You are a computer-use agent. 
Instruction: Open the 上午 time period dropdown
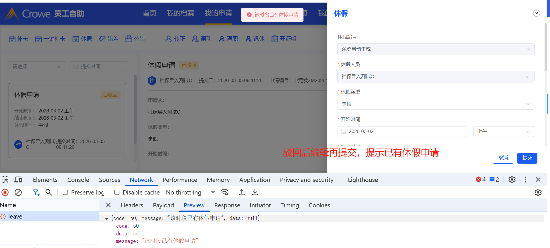[504, 132]
